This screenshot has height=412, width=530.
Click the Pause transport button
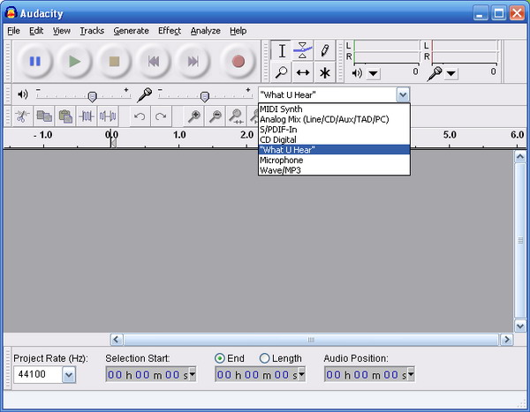click(34, 62)
